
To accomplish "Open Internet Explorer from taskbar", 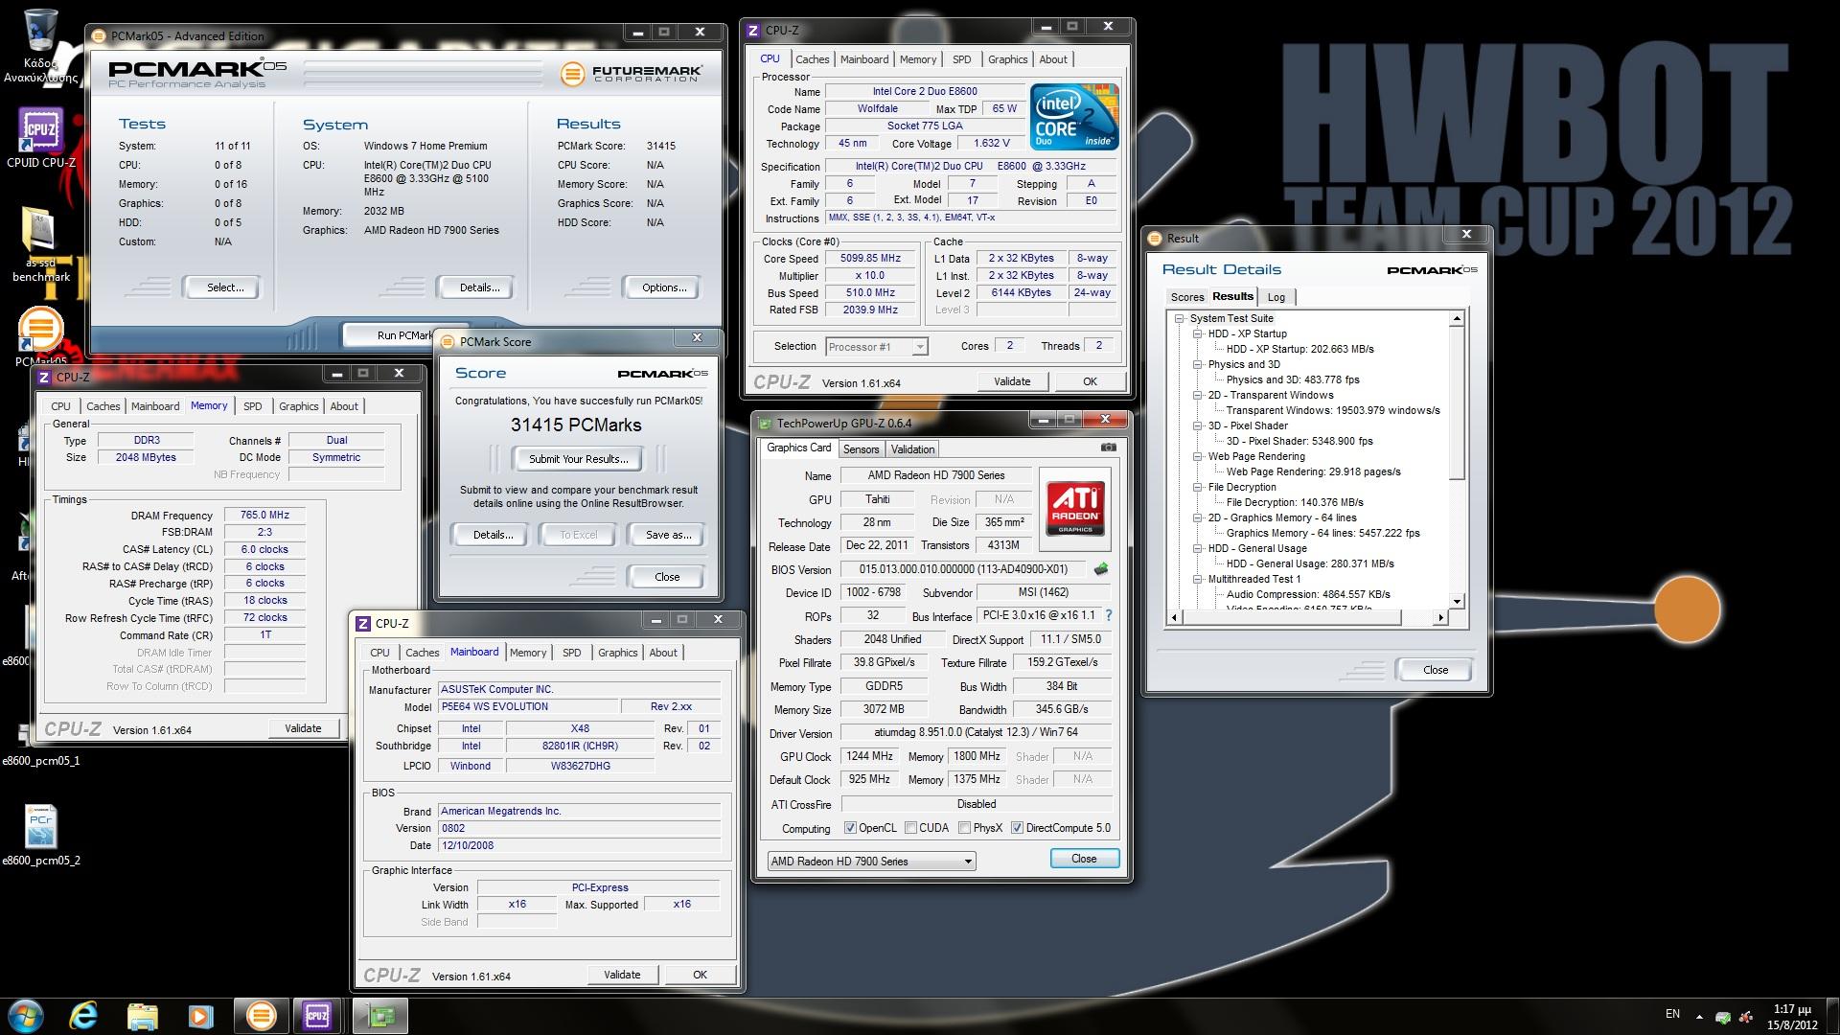I will 84,1015.
